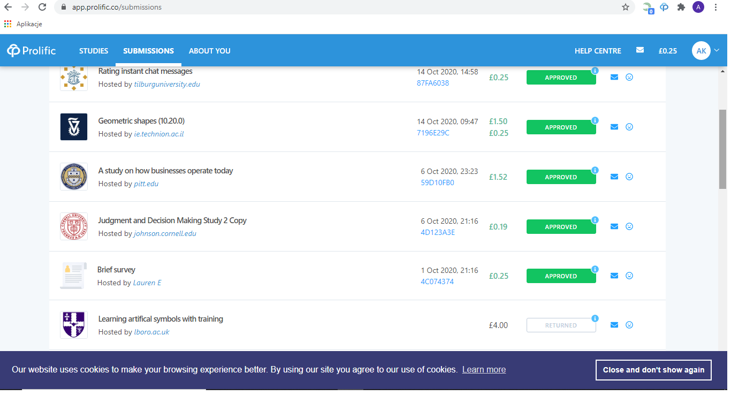The height and width of the screenshot is (411, 731).
Task: Click completion code 4D123A3E
Action: click(438, 232)
